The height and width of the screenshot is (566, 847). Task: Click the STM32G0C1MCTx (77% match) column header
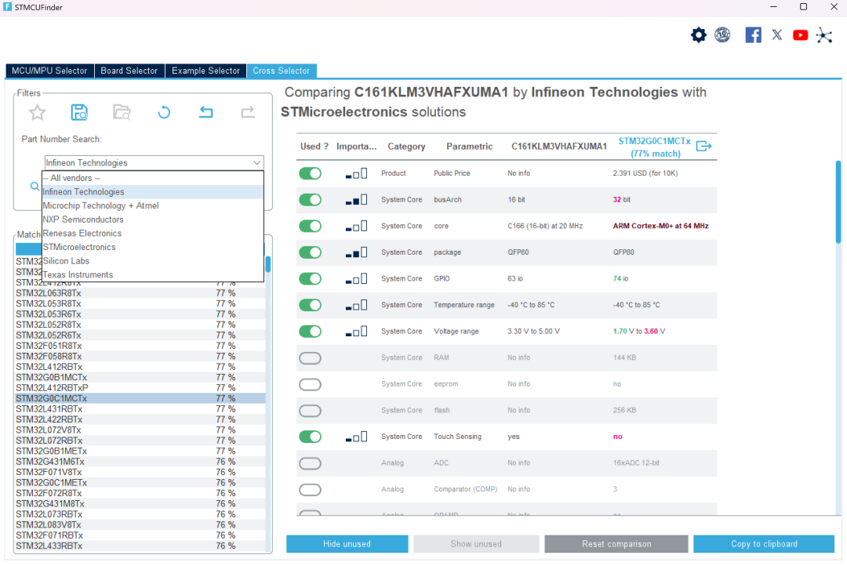click(x=655, y=147)
